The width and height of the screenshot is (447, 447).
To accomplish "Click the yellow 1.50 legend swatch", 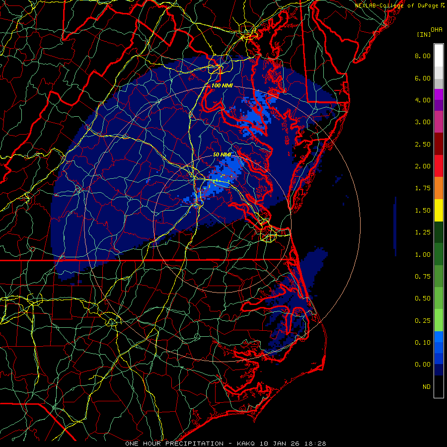I will click(439, 210).
